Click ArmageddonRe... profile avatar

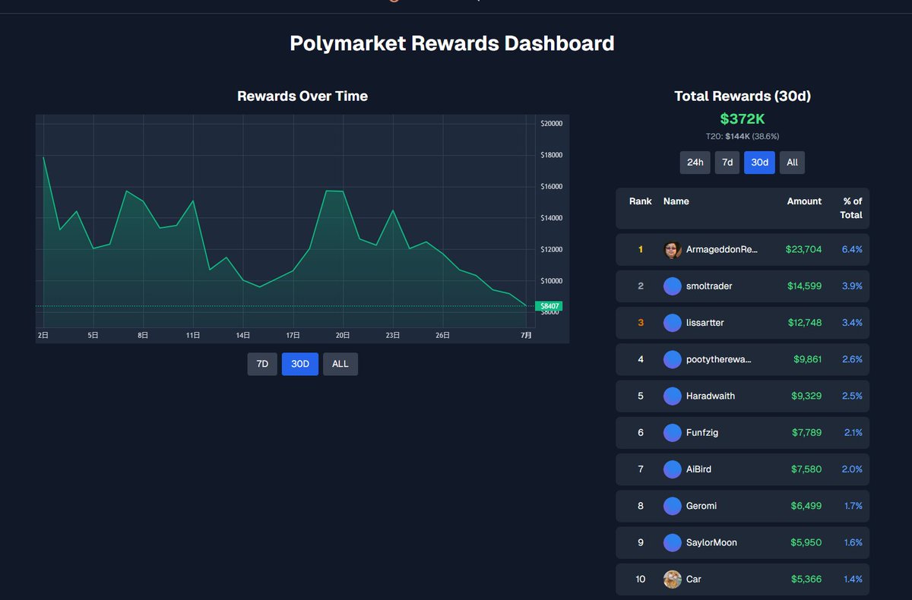672,250
